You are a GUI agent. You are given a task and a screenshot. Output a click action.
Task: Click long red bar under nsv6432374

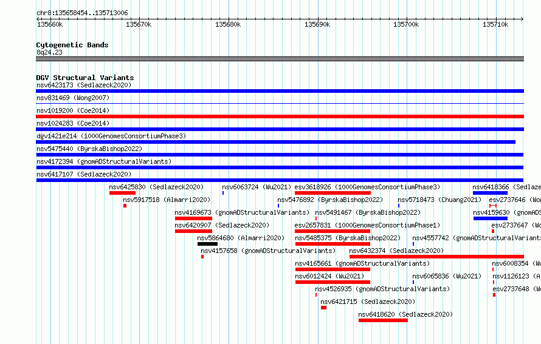point(437,257)
